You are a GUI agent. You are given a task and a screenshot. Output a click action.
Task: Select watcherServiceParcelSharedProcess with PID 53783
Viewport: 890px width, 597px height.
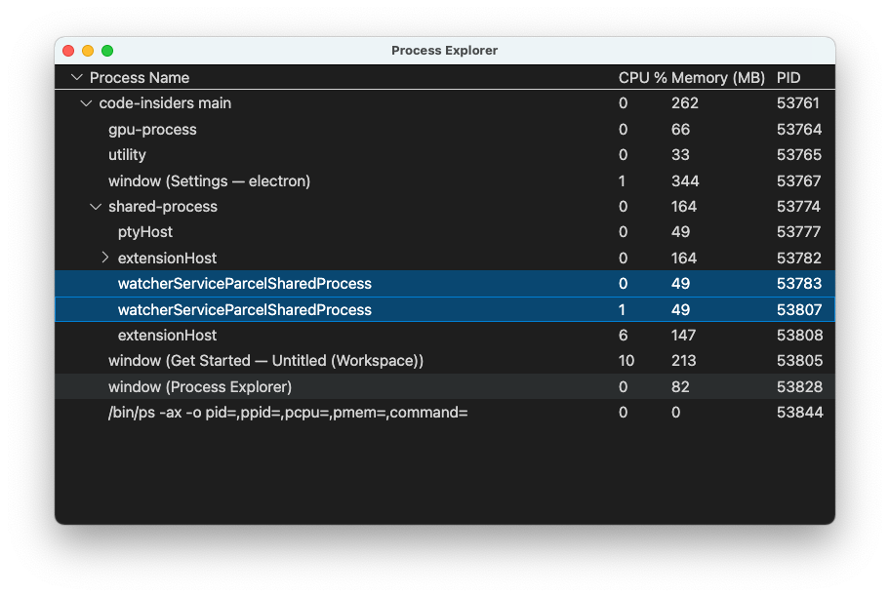pyautogui.click(x=244, y=284)
